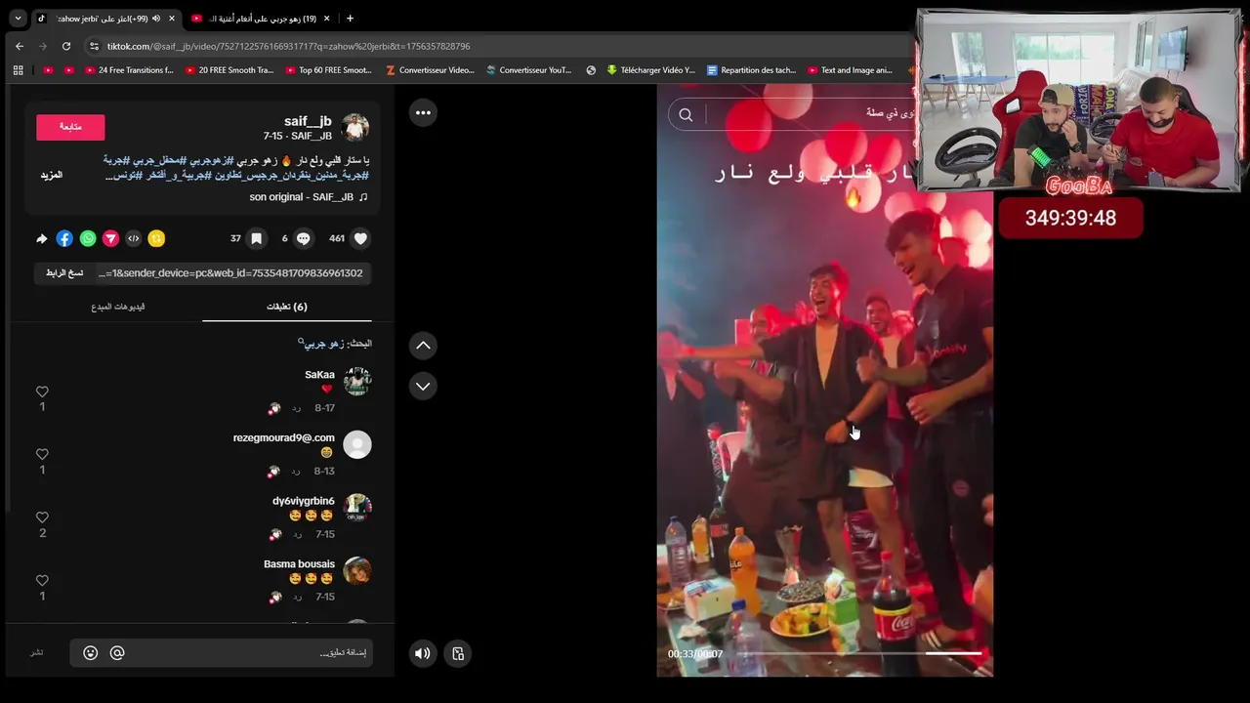The width and height of the screenshot is (1250, 703).
Task: Save video with the bookmark icon
Action: [x=256, y=238]
